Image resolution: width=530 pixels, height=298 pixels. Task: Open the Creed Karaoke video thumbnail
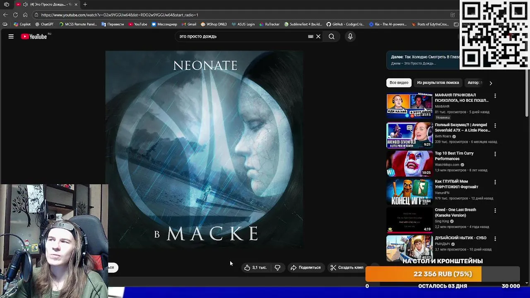coord(410,220)
